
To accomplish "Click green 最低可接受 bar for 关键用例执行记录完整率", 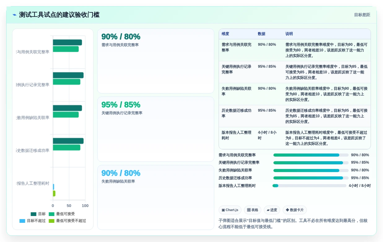I will coord(67,82).
